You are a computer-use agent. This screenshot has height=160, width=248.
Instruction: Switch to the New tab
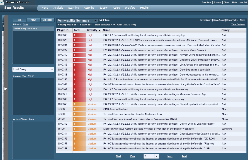click(34, 20)
